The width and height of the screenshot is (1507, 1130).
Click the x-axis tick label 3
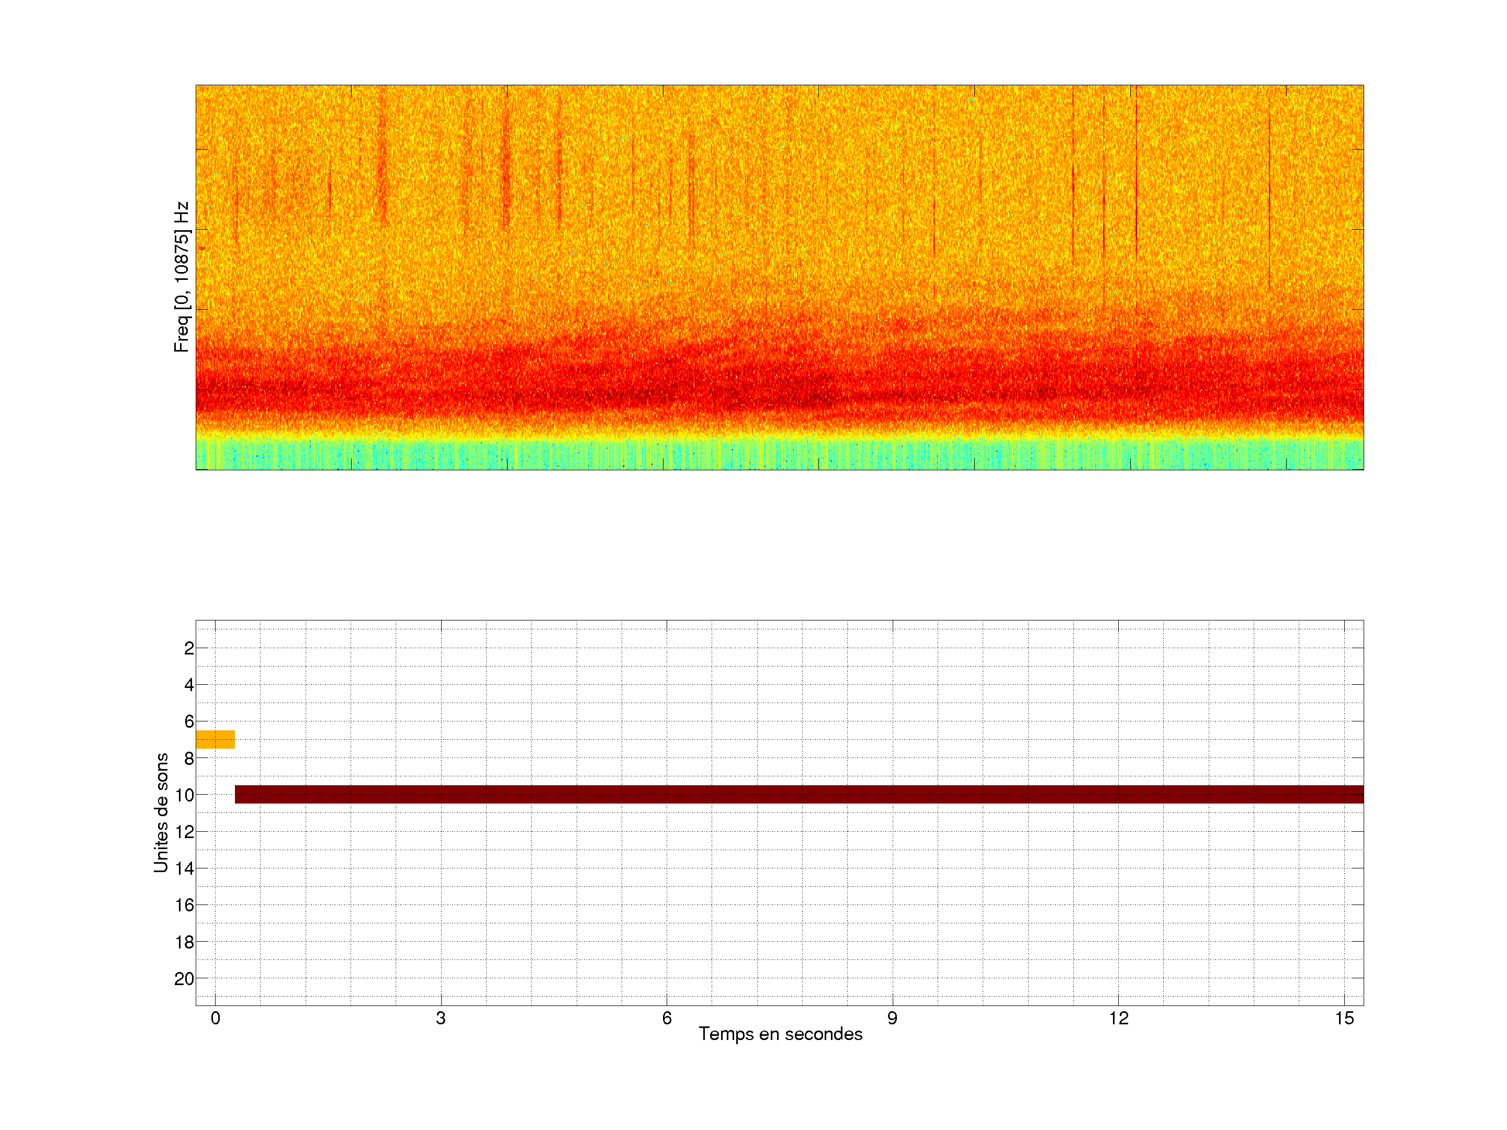point(441,1018)
